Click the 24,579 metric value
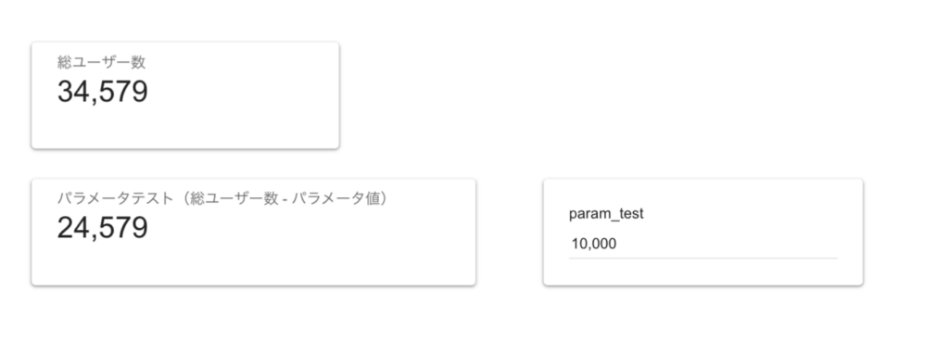The width and height of the screenshot is (949, 340). pos(102,228)
